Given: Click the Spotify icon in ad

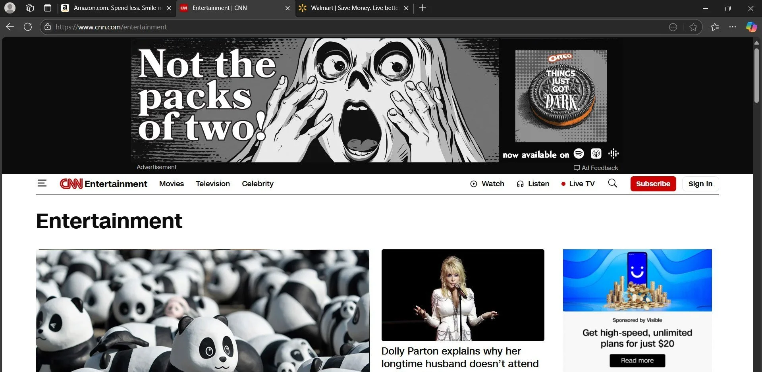Looking at the screenshot, I should pyautogui.click(x=579, y=154).
